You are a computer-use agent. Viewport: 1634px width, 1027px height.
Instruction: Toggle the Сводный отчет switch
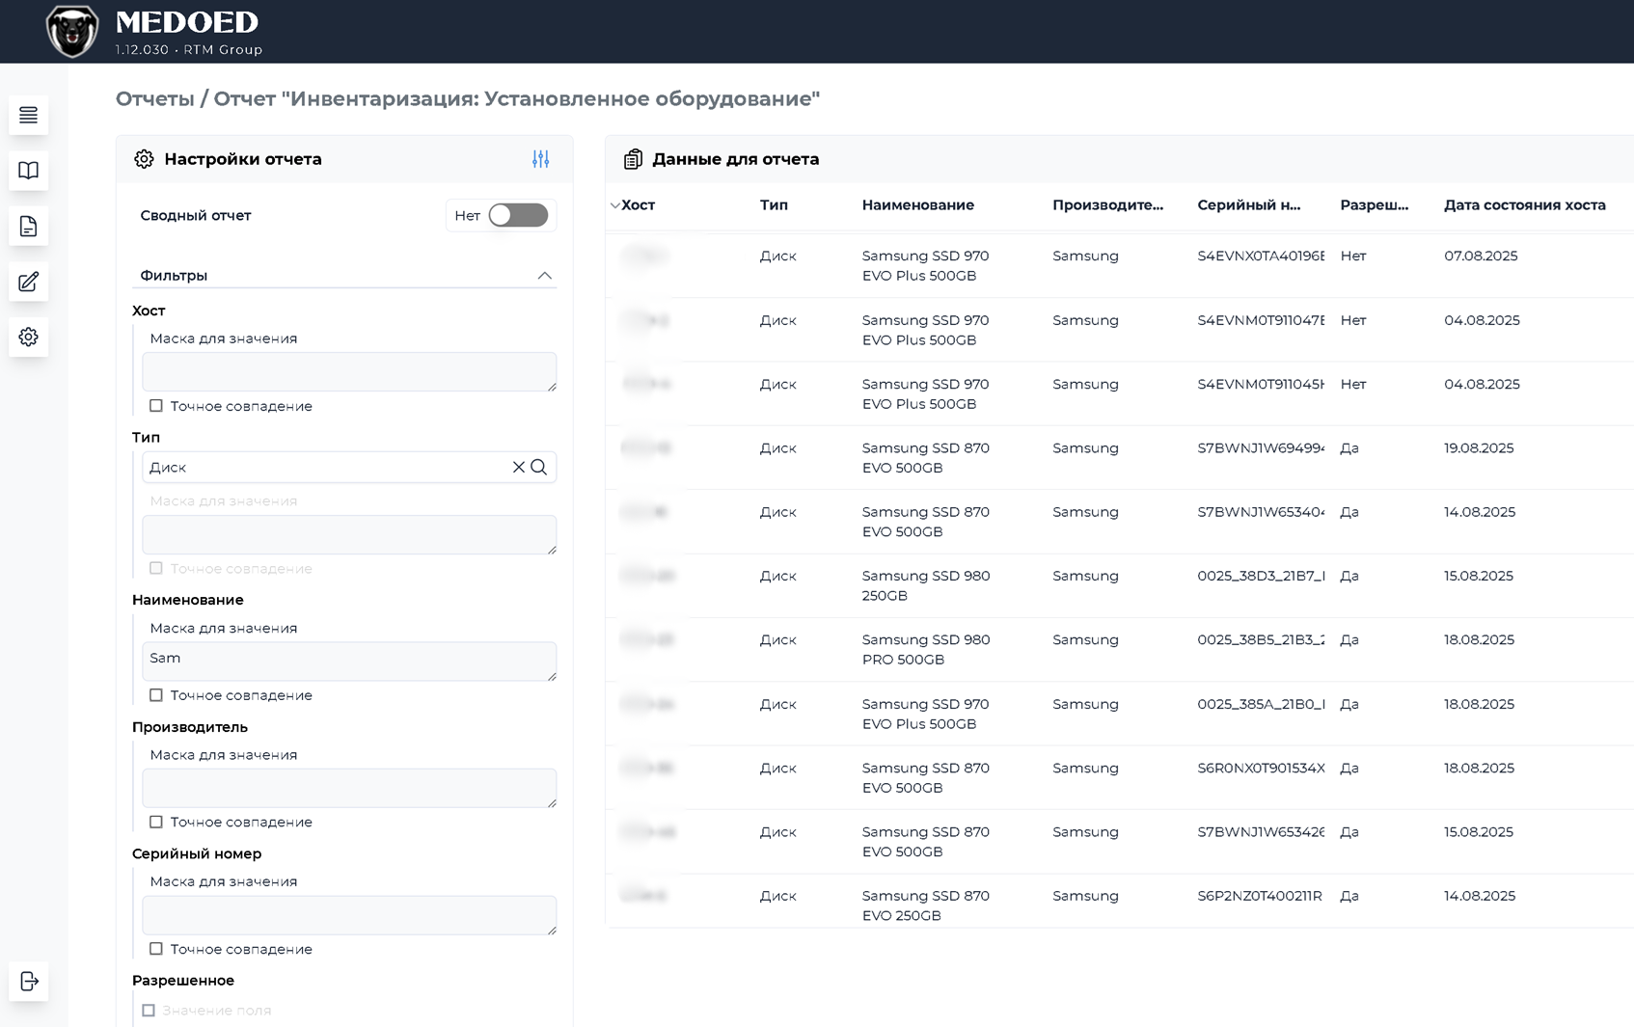point(518,215)
